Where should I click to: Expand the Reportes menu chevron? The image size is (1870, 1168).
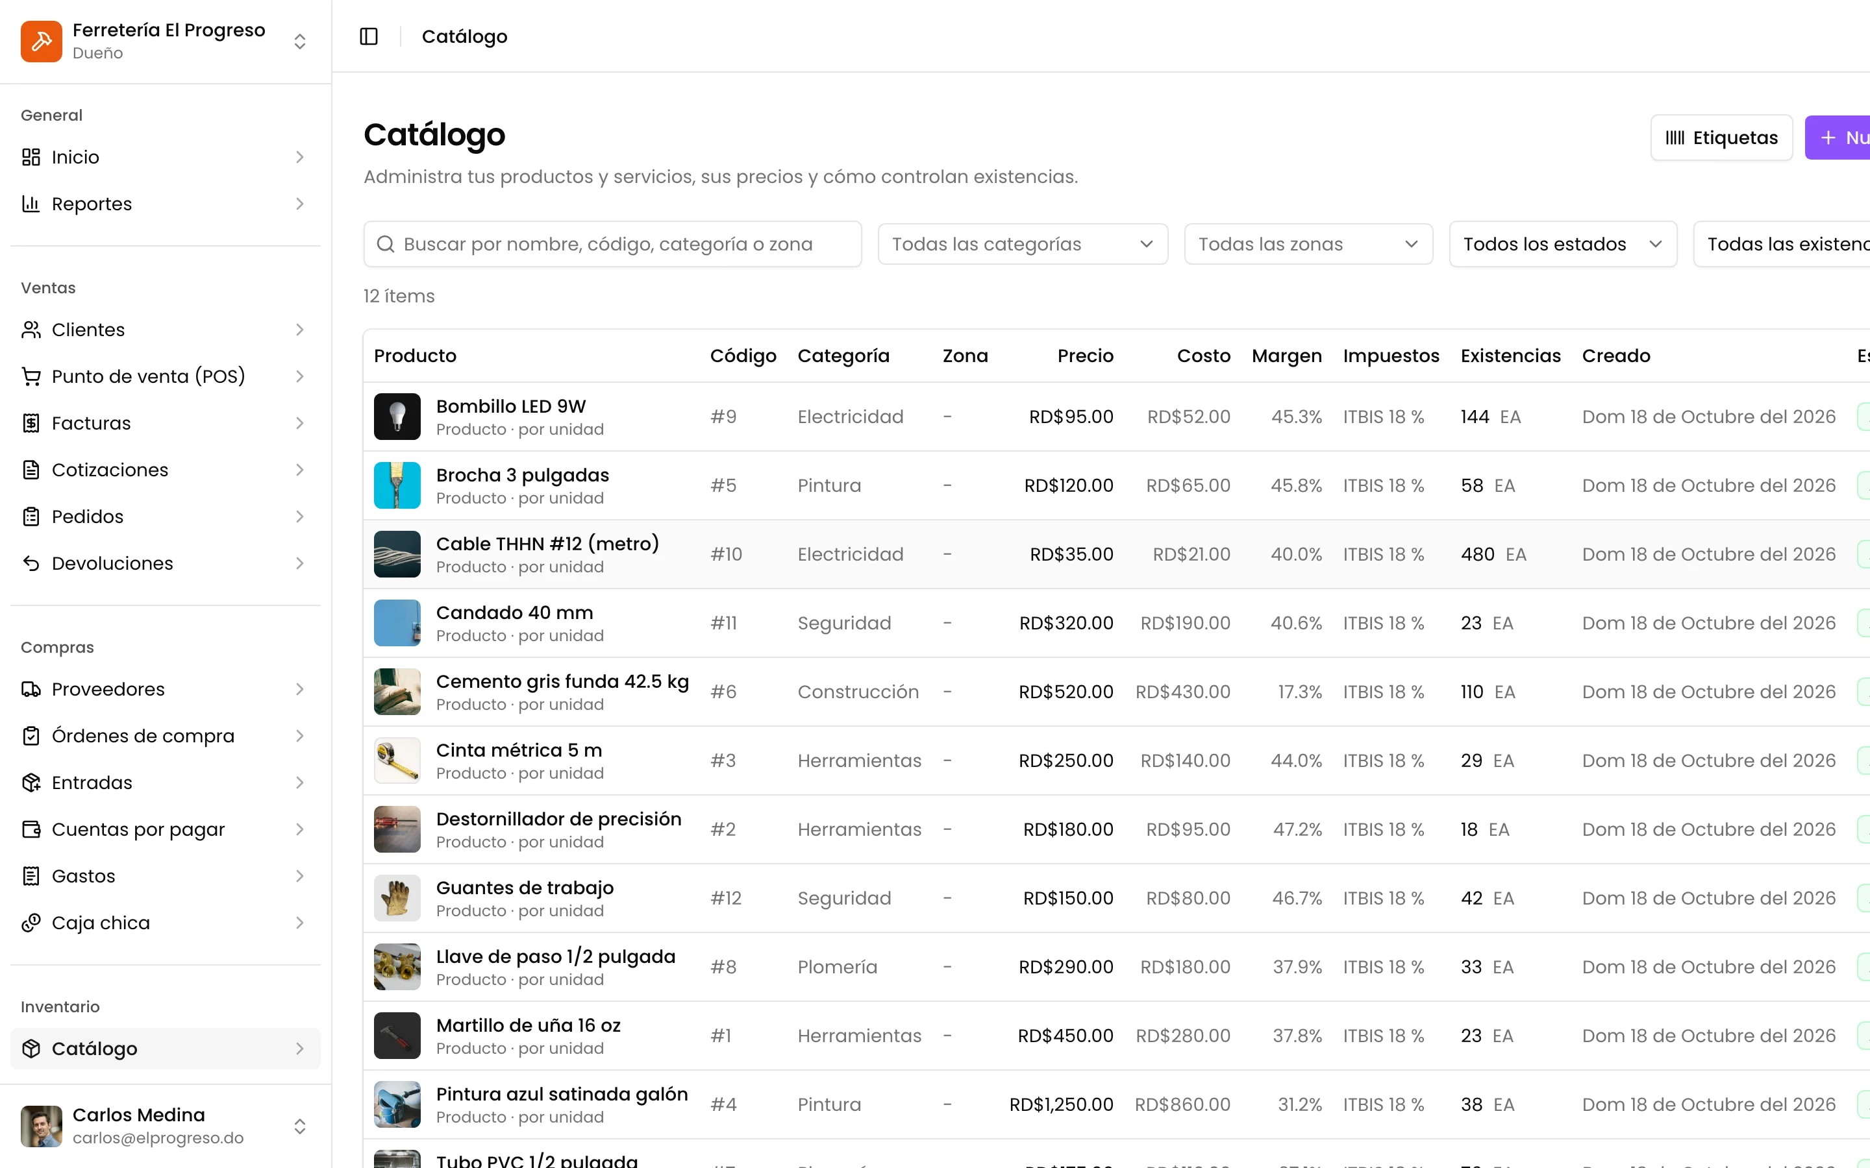point(300,204)
